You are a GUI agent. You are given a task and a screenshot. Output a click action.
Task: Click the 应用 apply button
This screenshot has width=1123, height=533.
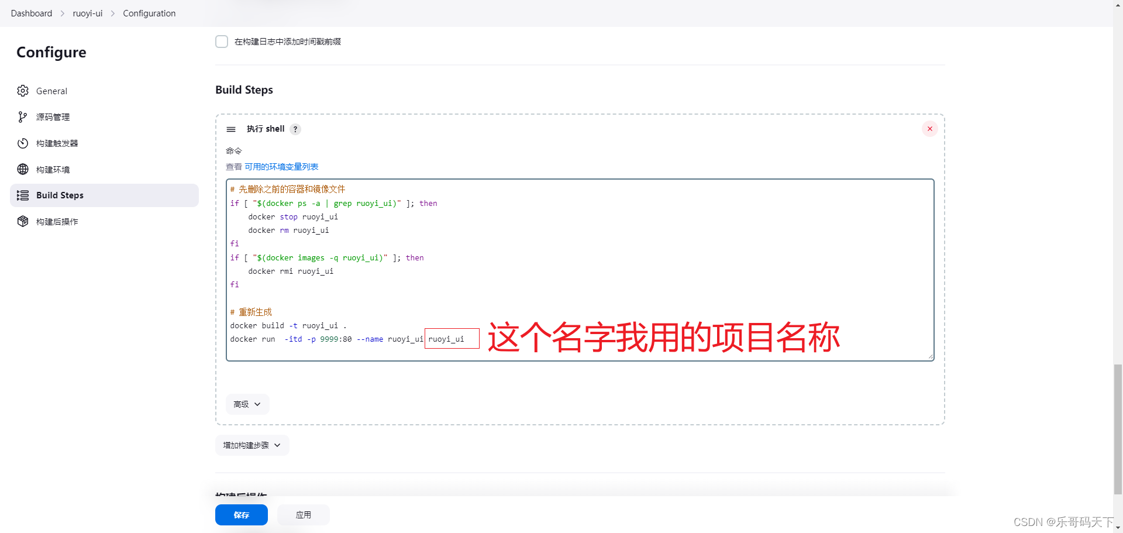(x=303, y=515)
